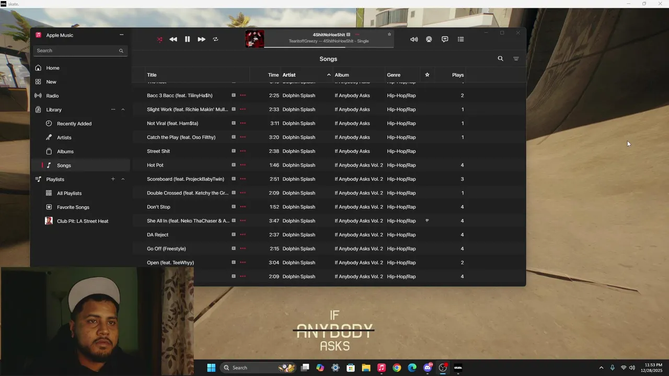The image size is (669, 376).
Task: Click Dolphin Splash artist on Hot Pot row
Action: pos(299,165)
